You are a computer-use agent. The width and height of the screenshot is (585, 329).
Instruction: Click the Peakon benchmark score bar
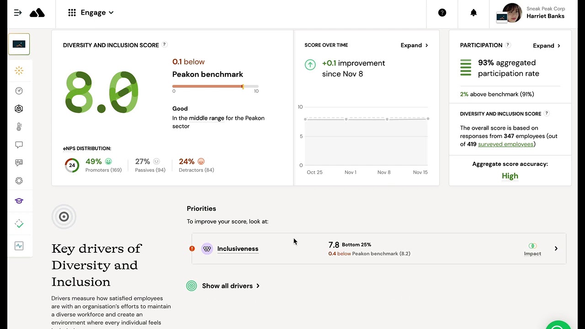[x=215, y=86]
